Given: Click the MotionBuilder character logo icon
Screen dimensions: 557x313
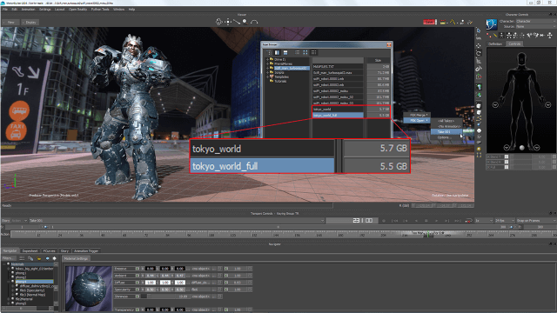Looking at the screenshot, I should point(492,24).
